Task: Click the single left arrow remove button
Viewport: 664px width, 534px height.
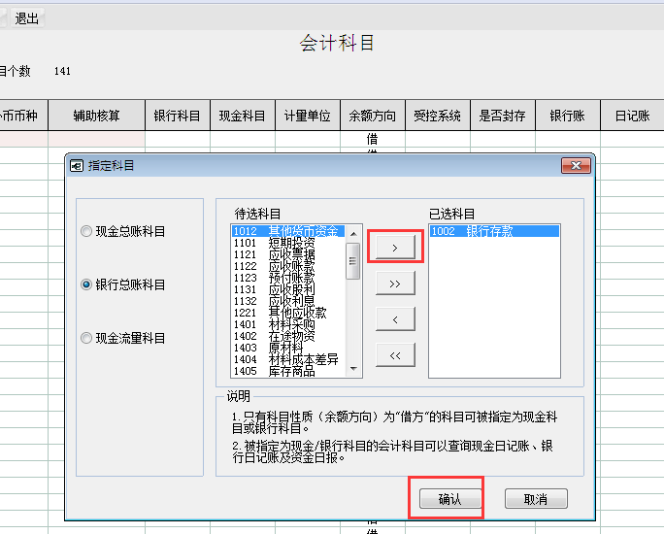Action: 394,318
